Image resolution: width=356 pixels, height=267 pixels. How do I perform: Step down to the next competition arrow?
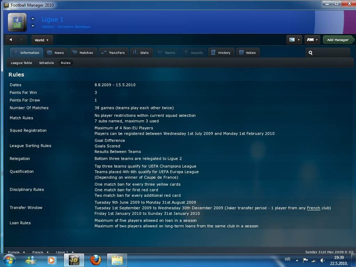(x=33, y=26)
